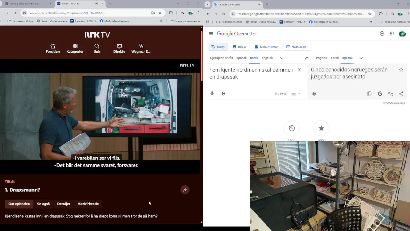Click the NRK TV logo in page header

click(x=97, y=35)
